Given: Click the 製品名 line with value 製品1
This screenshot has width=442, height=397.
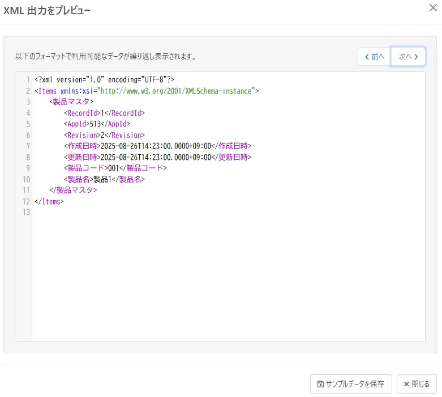Looking at the screenshot, I should coord(104,179).
